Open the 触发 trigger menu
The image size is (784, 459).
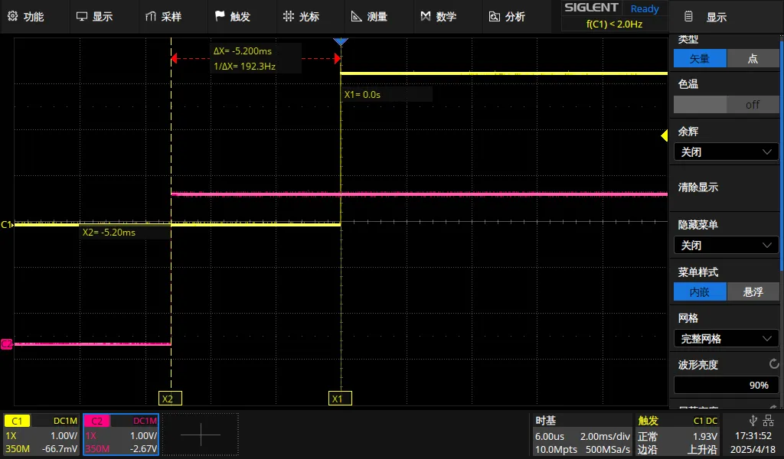point(232,17)
